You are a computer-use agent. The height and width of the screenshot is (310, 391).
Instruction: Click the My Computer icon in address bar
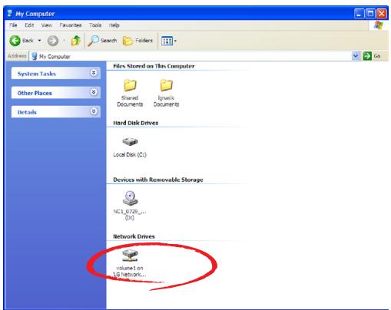click(35, 56)
